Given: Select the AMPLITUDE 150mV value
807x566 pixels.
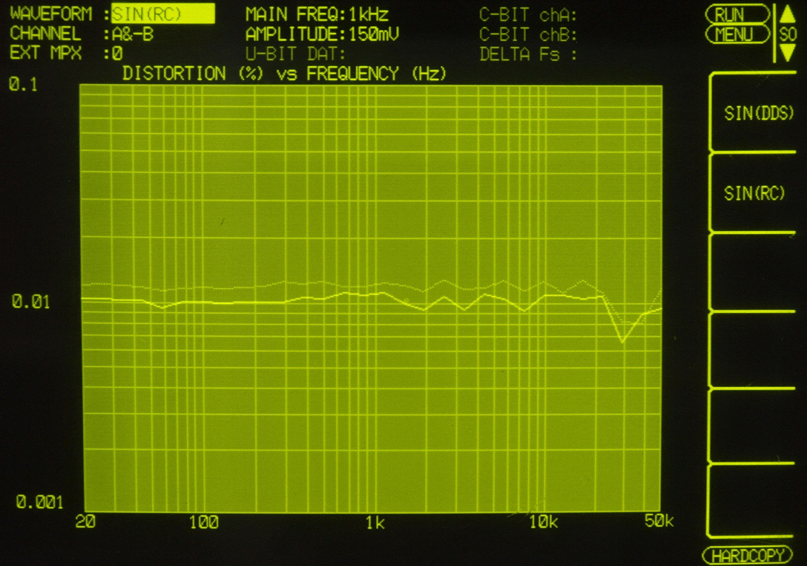Looking at the screenshot, I should (373, 34).
